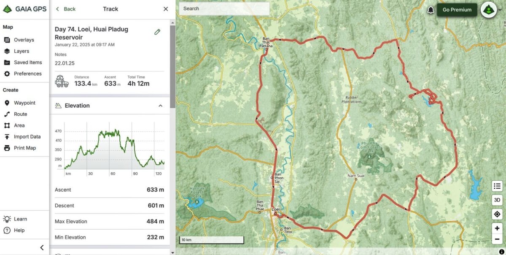
Task: Collapse the left sidebar with the chevron
Action: pos(42,247)
